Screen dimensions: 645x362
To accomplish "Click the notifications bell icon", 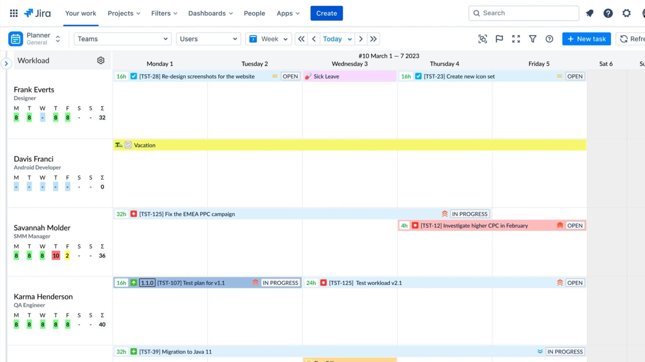I will pyautogui.click(x=590, y=13).
